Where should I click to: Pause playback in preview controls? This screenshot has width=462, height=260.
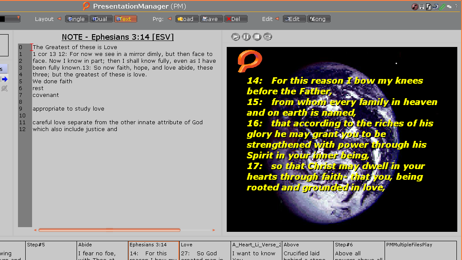(246, 37)
